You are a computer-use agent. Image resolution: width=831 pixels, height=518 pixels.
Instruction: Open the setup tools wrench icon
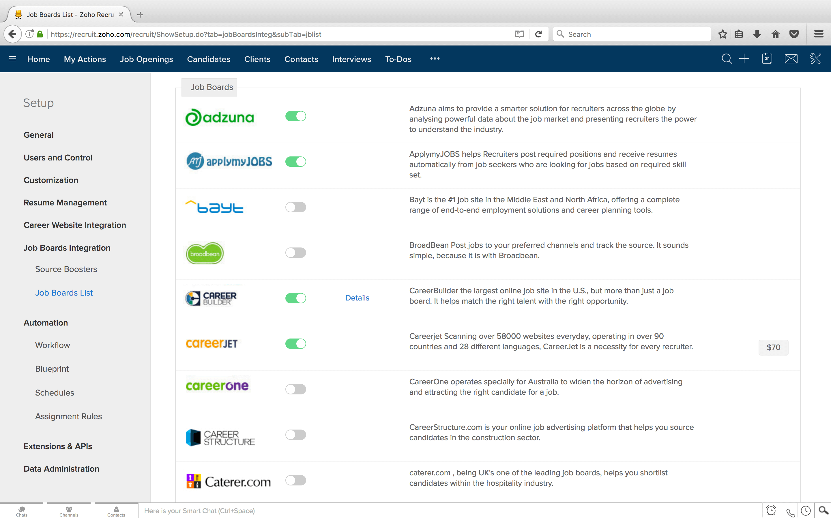point(815,59)
